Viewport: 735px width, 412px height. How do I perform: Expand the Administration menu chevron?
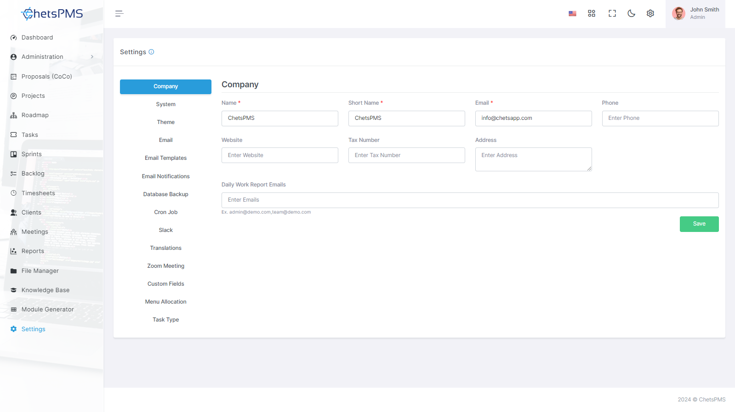point(92,57)
